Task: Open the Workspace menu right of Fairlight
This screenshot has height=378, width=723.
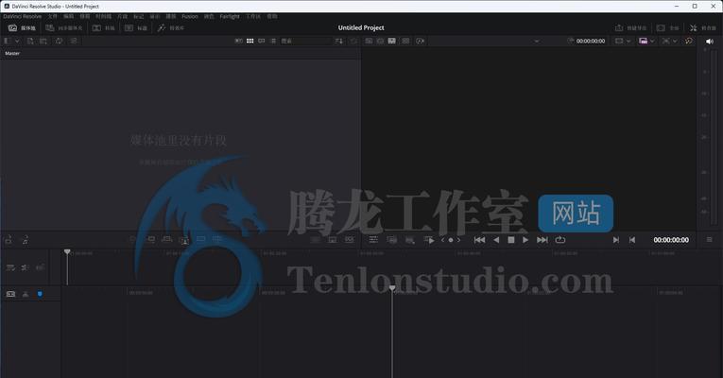Action: tap(253, 16)
